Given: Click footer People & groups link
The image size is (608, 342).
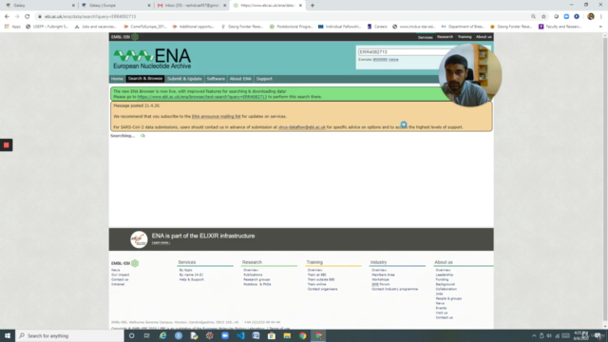Looking at the screenshot, I should [x=448, y=298].
